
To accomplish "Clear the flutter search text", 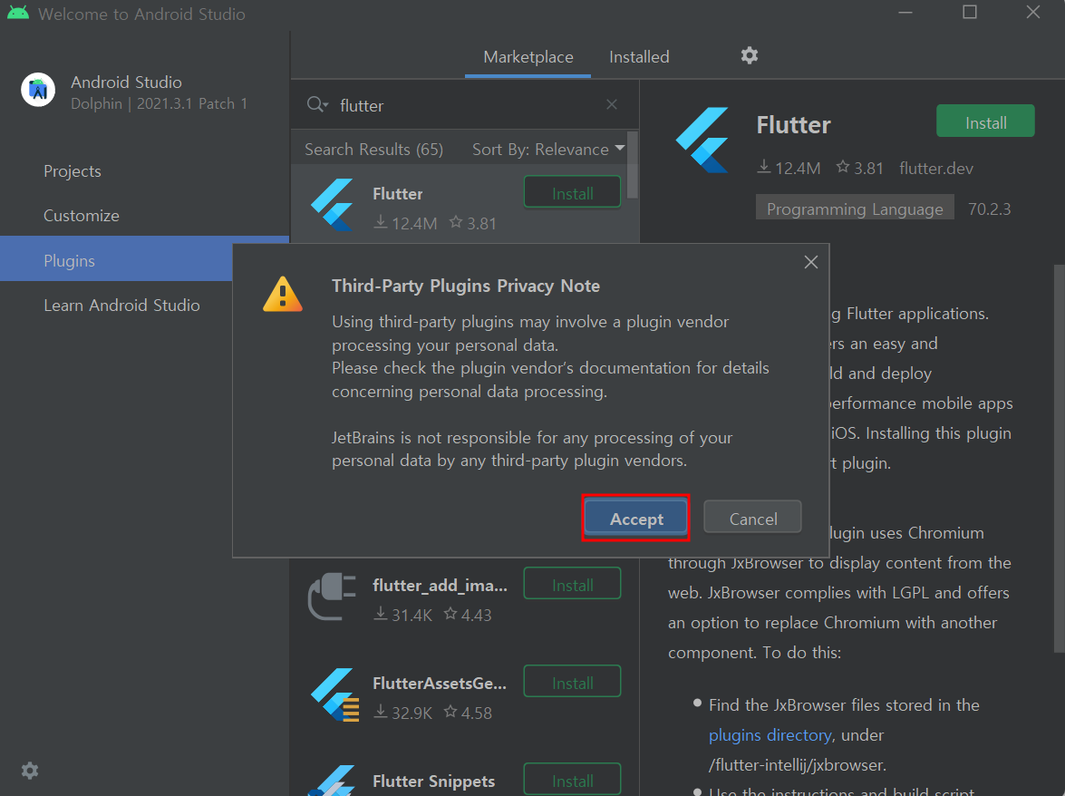I will pos(612,104).
